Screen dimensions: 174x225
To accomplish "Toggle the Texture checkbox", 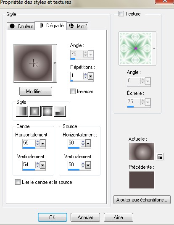I will click(x=121, y=14).
